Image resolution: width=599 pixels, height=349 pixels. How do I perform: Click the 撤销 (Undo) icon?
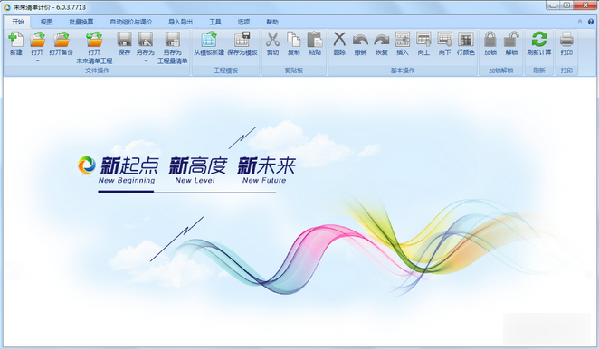tap(360, 39)
